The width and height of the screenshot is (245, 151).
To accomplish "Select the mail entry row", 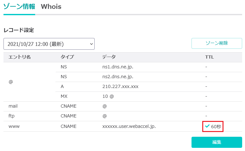I will coord(123,106).
